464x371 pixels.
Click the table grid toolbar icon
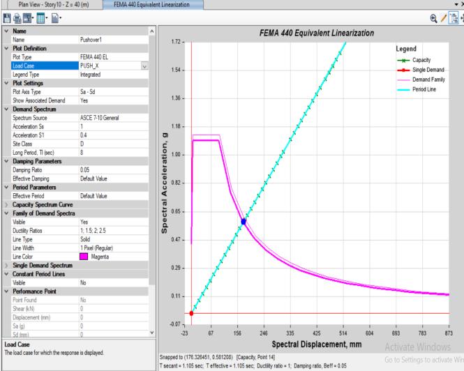[x=40, y=18]
